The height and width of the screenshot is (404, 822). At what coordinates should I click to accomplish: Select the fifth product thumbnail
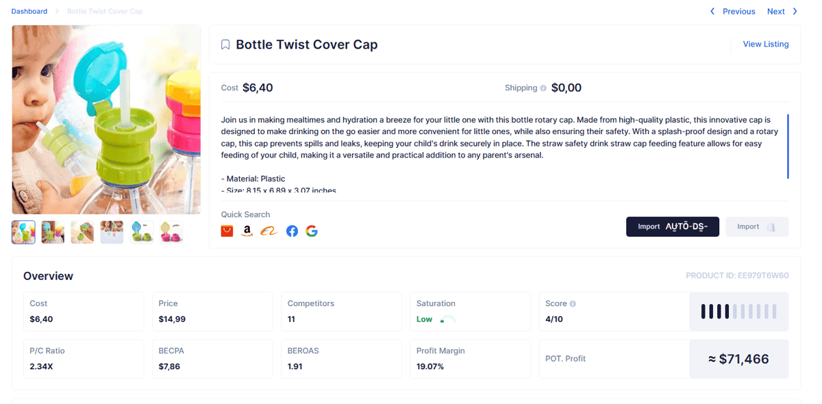pos(142,232)
